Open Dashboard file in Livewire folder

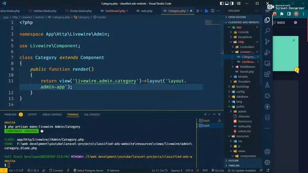click(x=248, y=62)
